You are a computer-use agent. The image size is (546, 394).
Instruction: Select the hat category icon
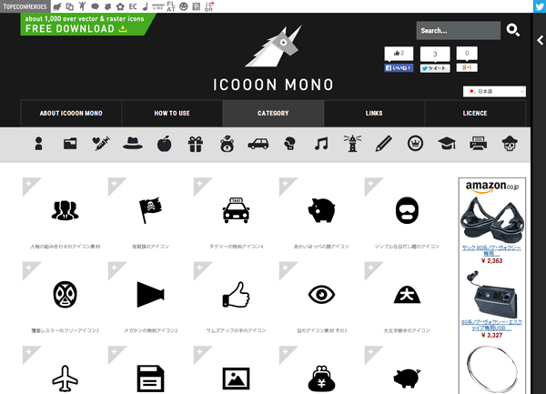point(133,144)
